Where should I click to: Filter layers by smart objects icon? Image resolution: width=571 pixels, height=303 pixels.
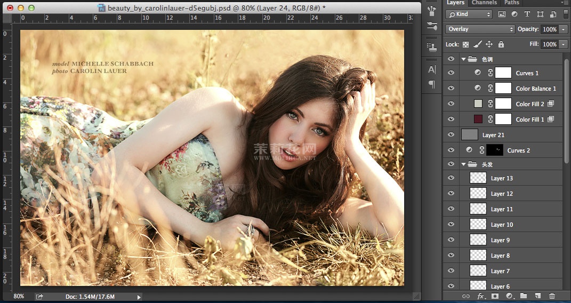coord(553,14)
